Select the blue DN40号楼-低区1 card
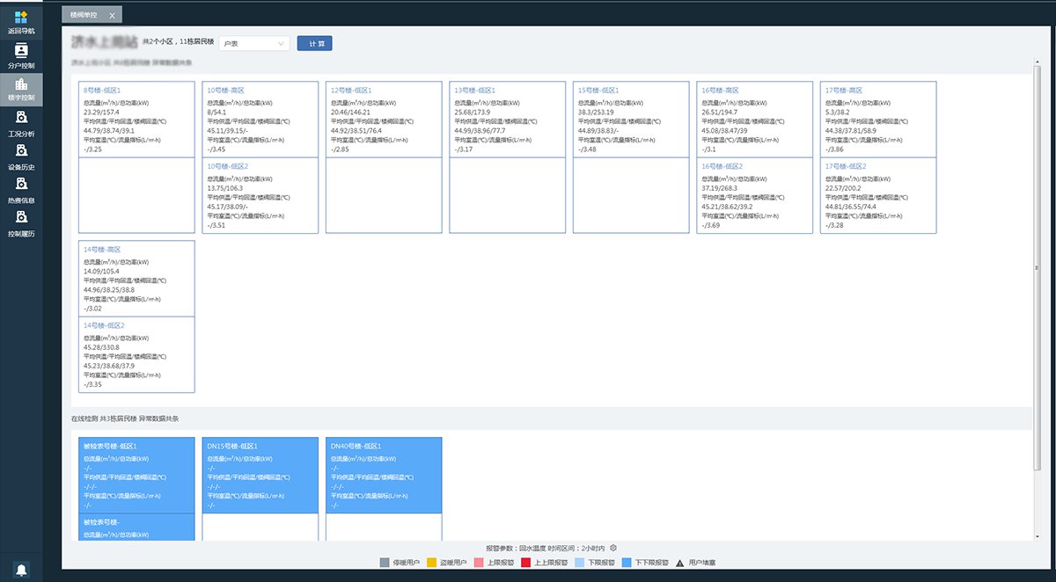This screenshot has width=1056, height=582. [384, 475]
